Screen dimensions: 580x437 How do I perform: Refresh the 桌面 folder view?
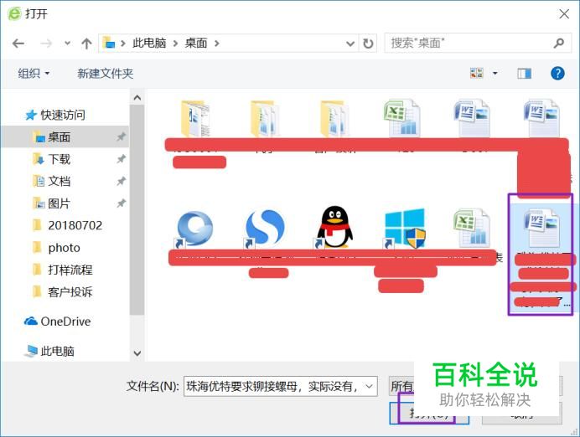coord(368,44)
